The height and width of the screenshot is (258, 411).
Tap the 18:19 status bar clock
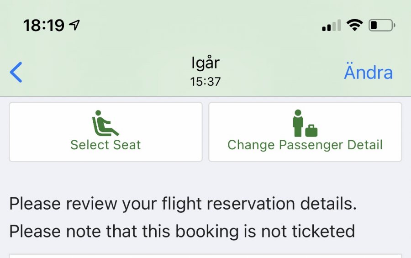pyautogui.click(x=43, y=26)
